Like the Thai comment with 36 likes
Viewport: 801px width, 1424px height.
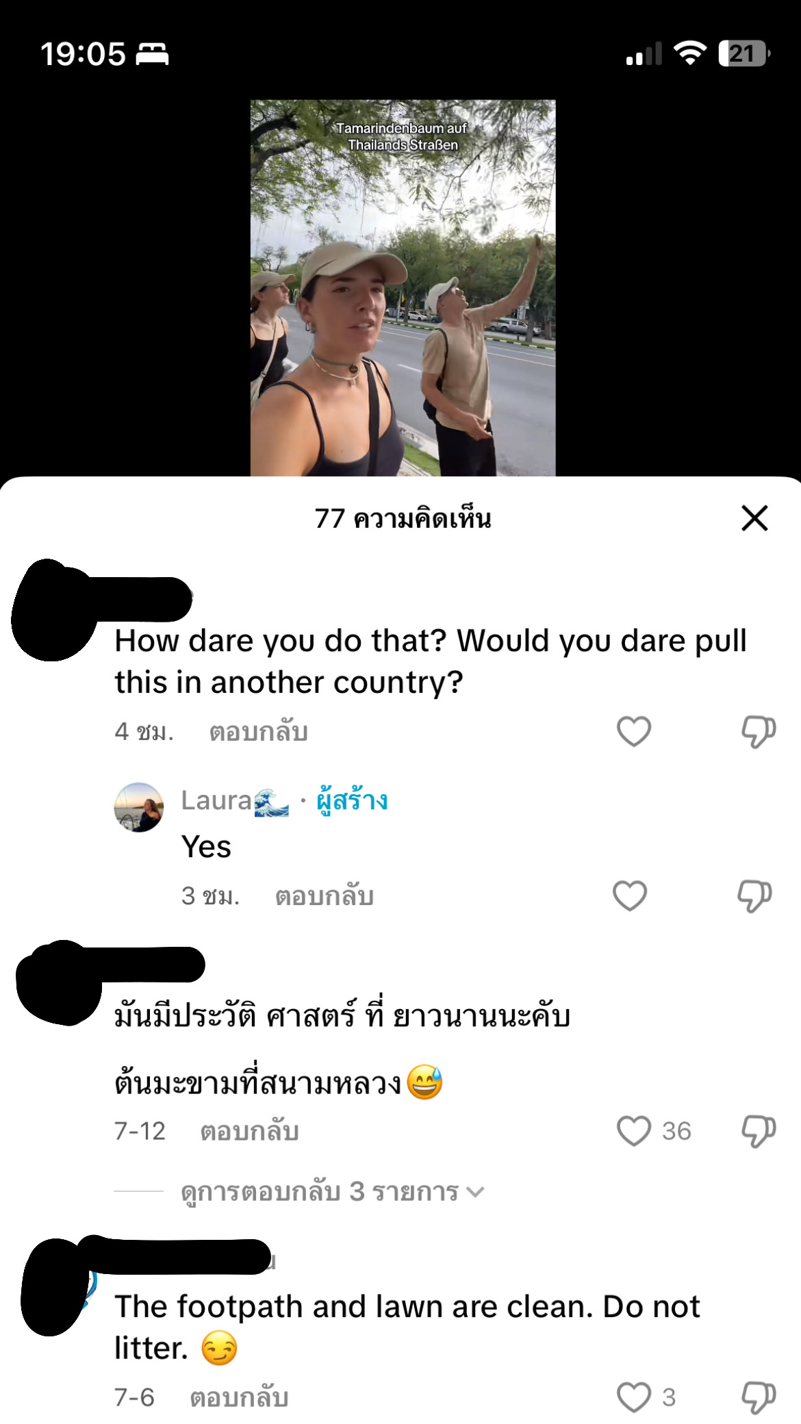point(634,1131)
